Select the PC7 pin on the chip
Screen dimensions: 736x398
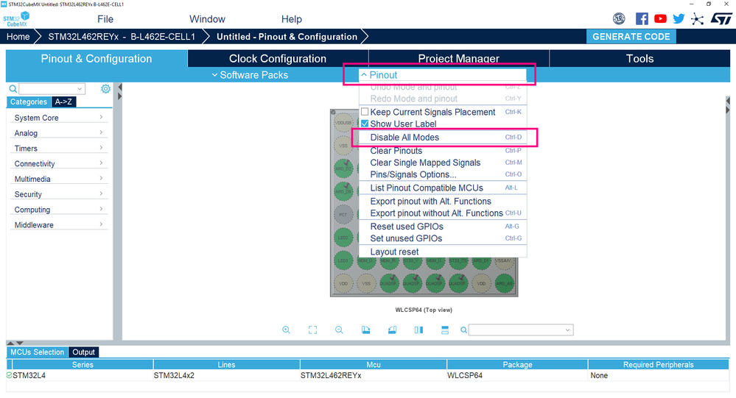[x=343, y=214]
